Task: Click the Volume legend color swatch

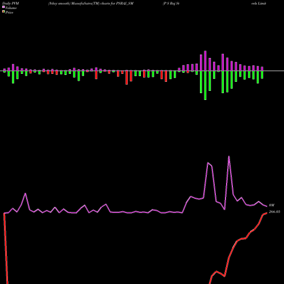Action: (x=3, y=7)
